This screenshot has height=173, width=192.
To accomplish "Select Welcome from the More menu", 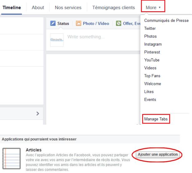I will click(153, 84).
